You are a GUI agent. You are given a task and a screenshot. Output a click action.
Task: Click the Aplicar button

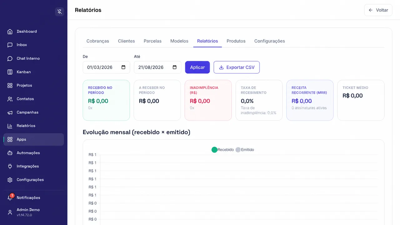tap(197, 67)
